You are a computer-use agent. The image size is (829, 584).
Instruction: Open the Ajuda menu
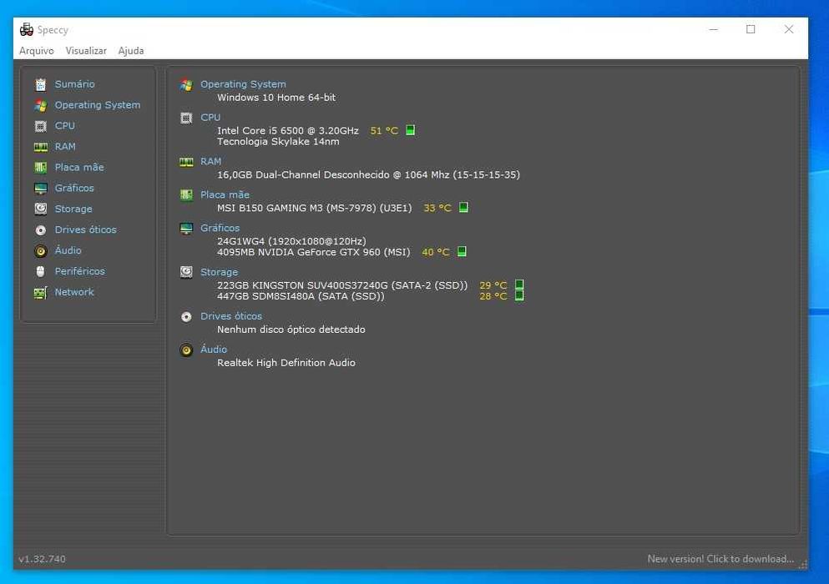[130, 51]
